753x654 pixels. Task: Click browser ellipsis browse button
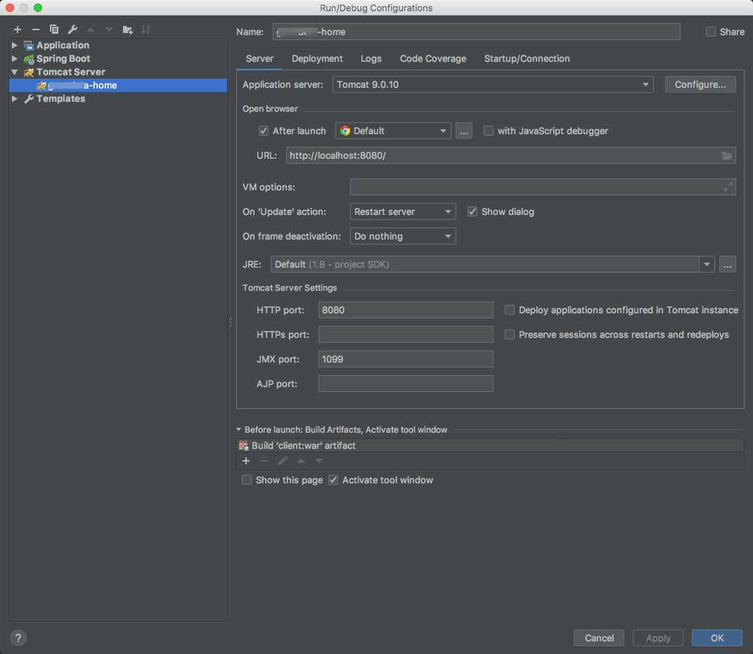point(463,131)
